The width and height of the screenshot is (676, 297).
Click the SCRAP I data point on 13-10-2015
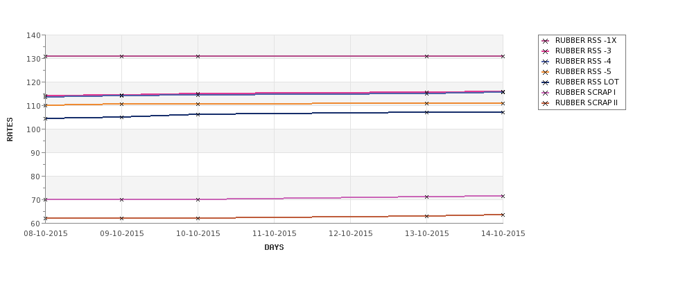tap(426, 197)
